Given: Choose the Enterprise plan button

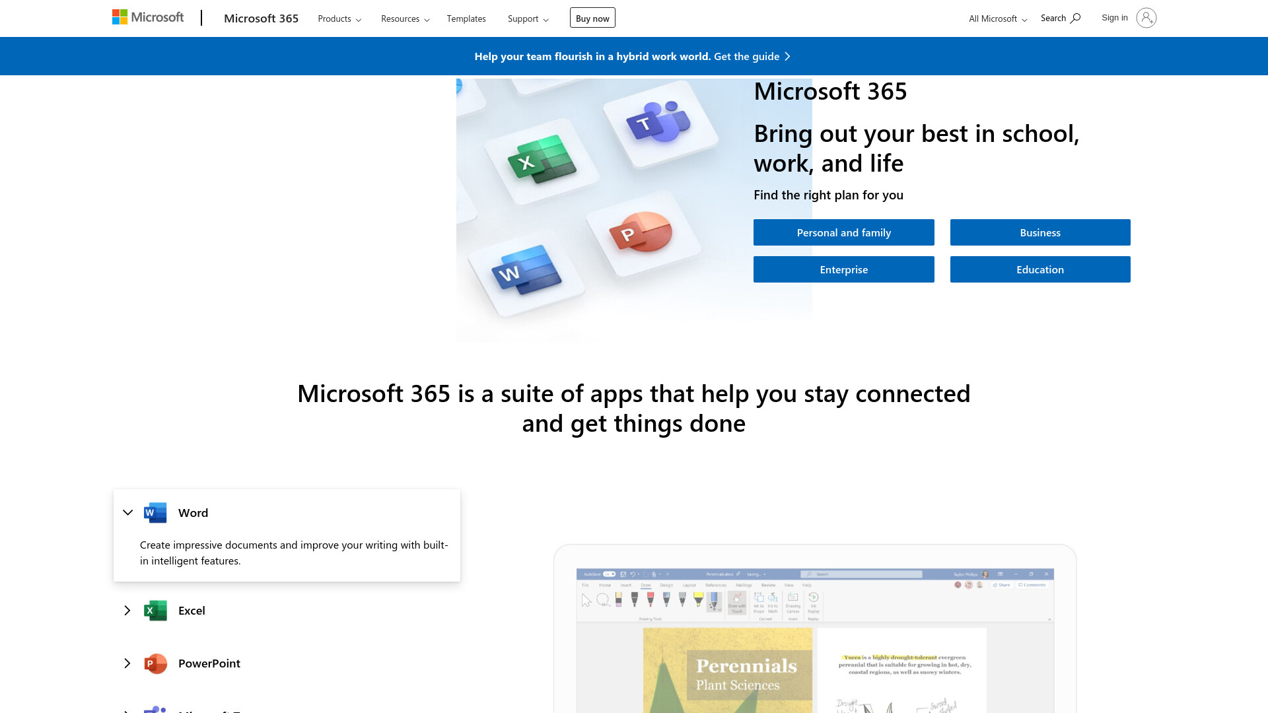Looking at the screenshot, I should [843, 269].
